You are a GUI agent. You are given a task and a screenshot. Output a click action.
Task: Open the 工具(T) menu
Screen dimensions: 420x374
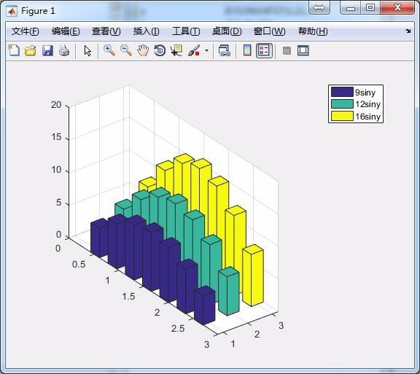[186, 31]
